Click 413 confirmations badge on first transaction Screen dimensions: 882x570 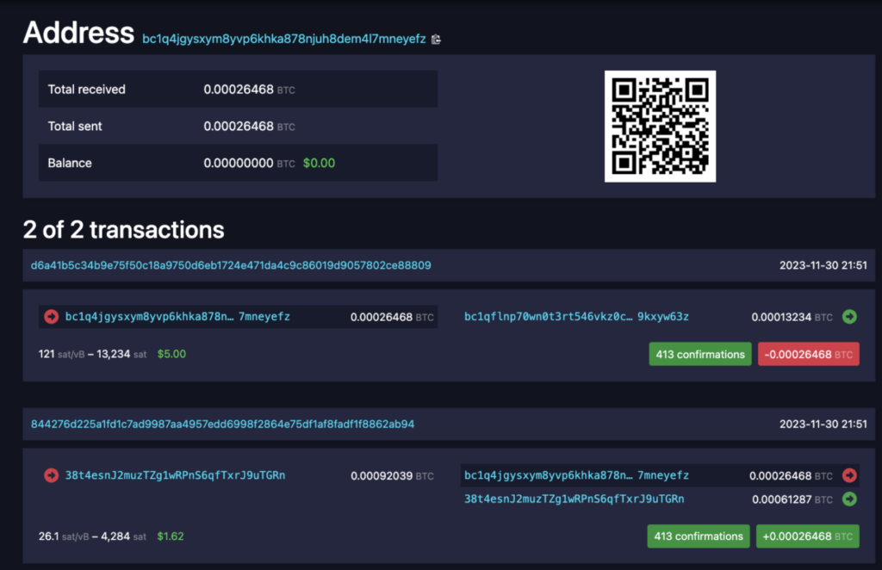pyautogui.click(x=699, y=354)
